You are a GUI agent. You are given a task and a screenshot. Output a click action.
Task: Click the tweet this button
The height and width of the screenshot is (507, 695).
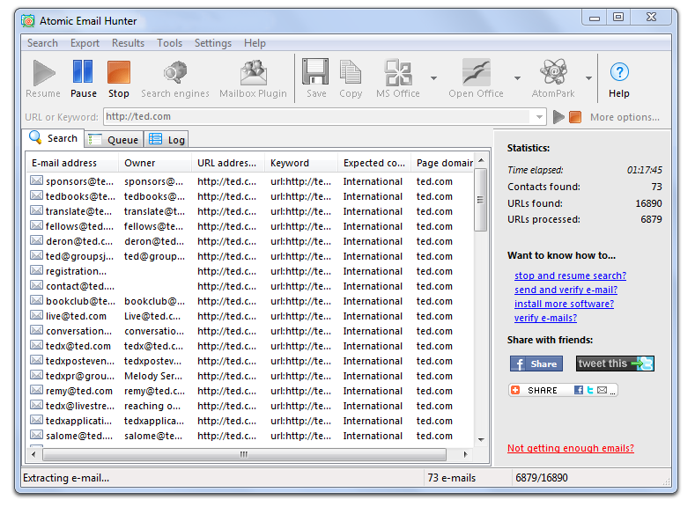[615, 364]
